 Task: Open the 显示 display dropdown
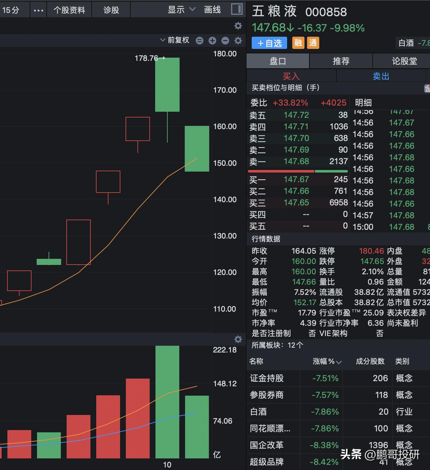(x=181, y=10)
